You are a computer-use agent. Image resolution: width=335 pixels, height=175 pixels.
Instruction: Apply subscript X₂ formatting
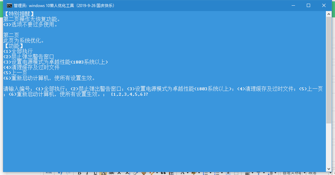click(128, 173)
